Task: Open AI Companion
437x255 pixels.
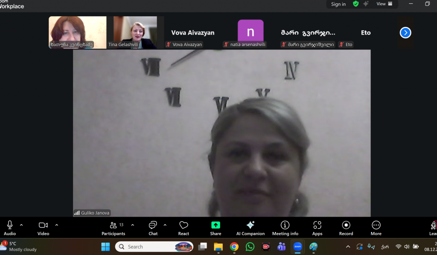Action: (251, 228)
